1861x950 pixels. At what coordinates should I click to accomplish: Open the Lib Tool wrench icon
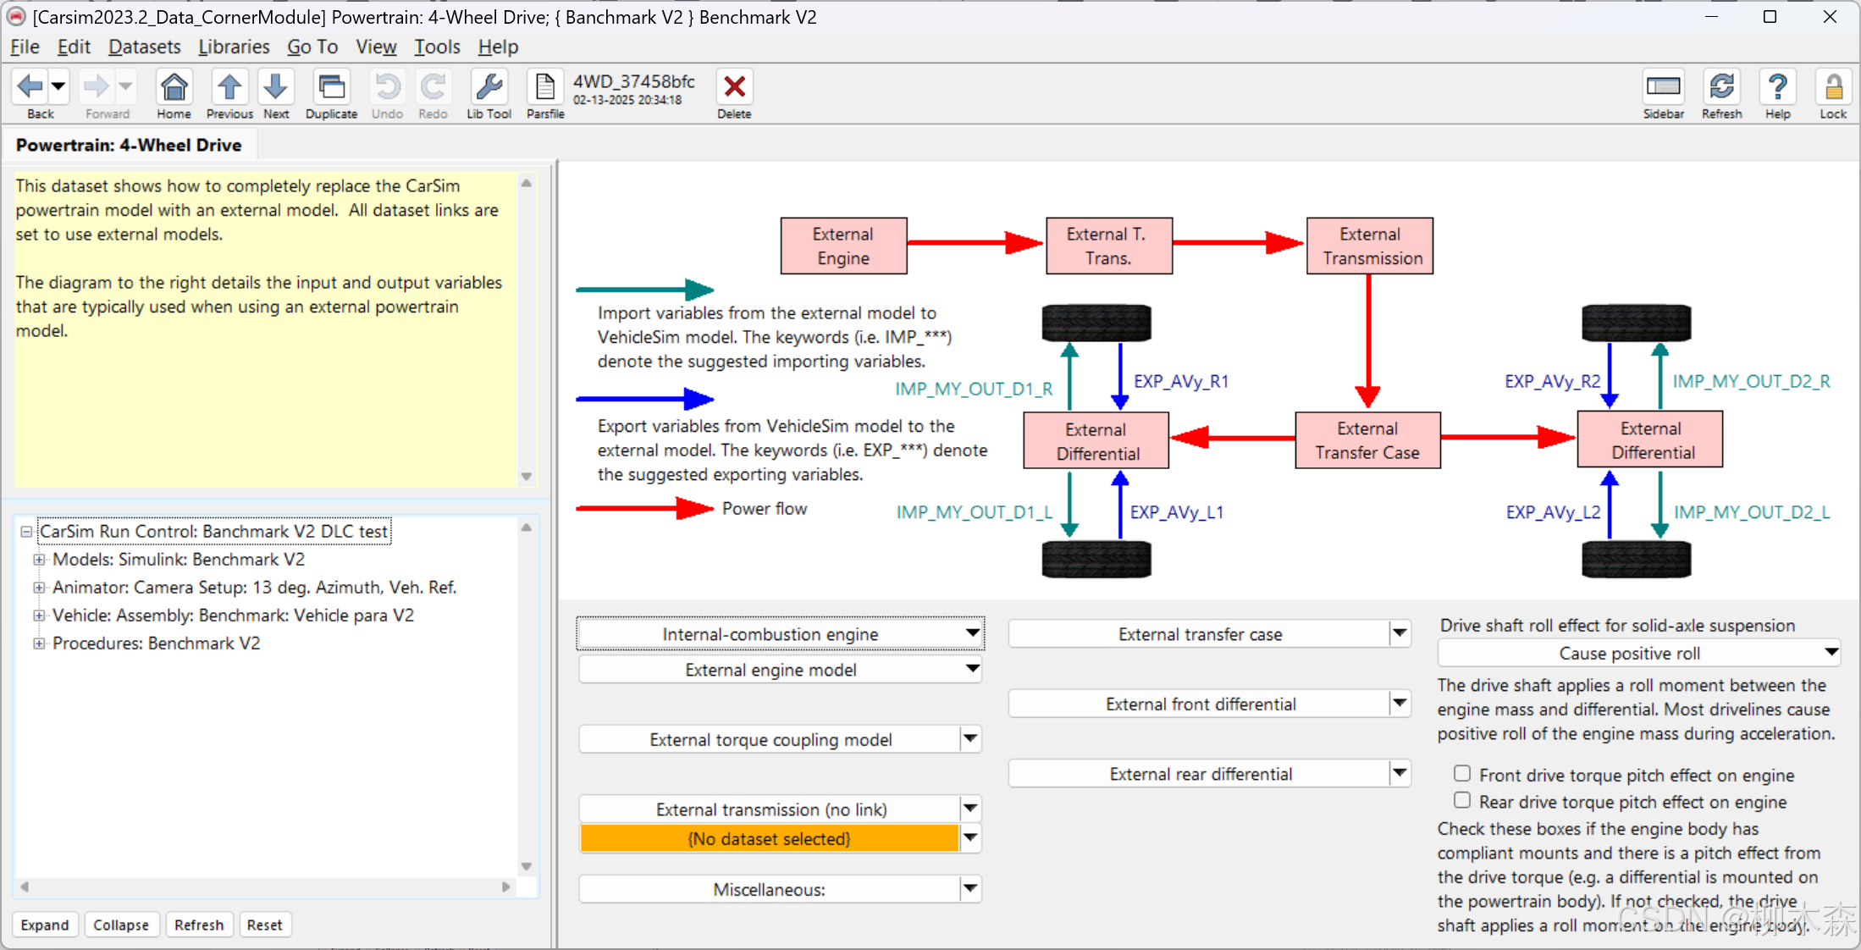click(x=489, y=87)
